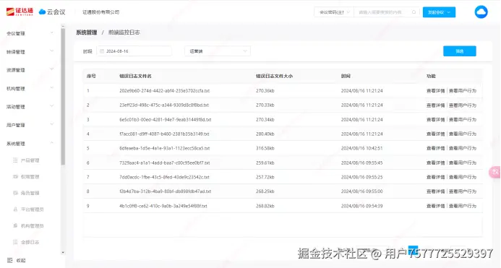This screenshot has height=268, width=501.
Task: Collapse the 系统管理 sidebar menu
Action: [x=30, y=144]
